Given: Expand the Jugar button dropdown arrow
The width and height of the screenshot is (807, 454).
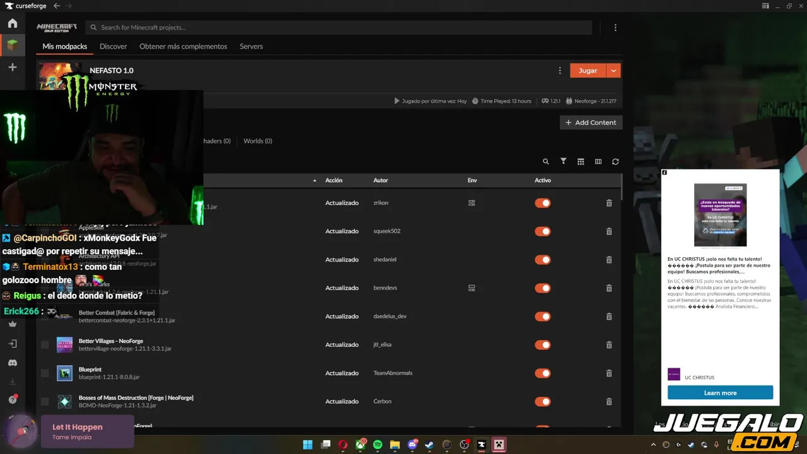Looking at the screenshot, I should 613,71.
